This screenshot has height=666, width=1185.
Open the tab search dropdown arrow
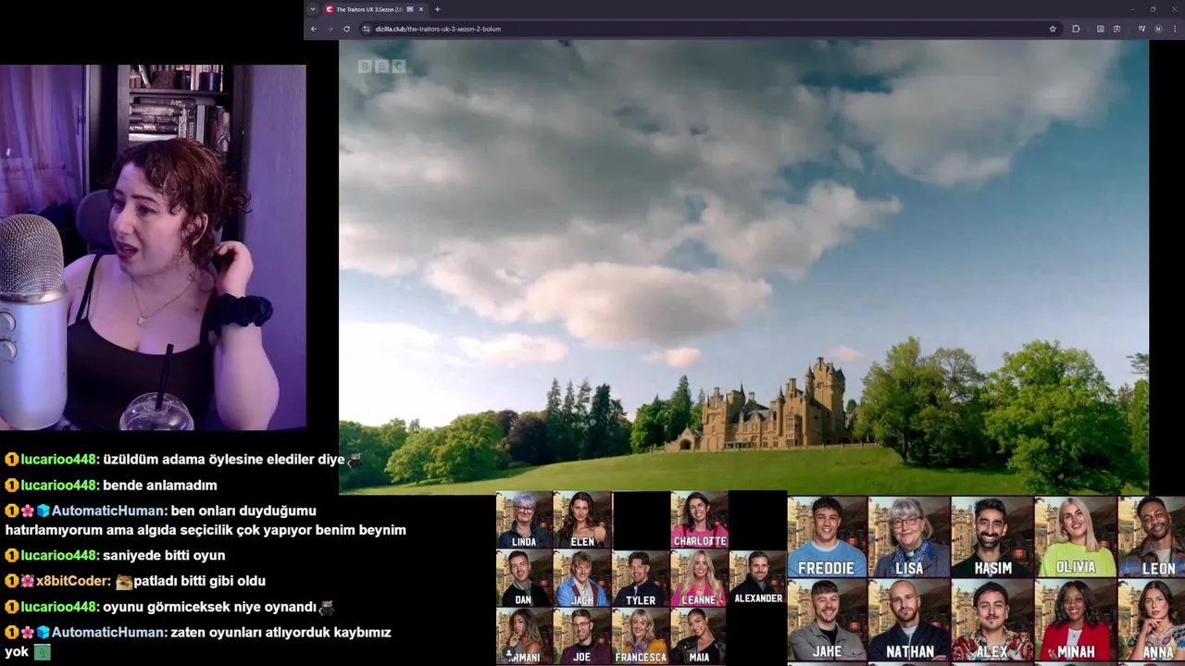click(313, 9)
